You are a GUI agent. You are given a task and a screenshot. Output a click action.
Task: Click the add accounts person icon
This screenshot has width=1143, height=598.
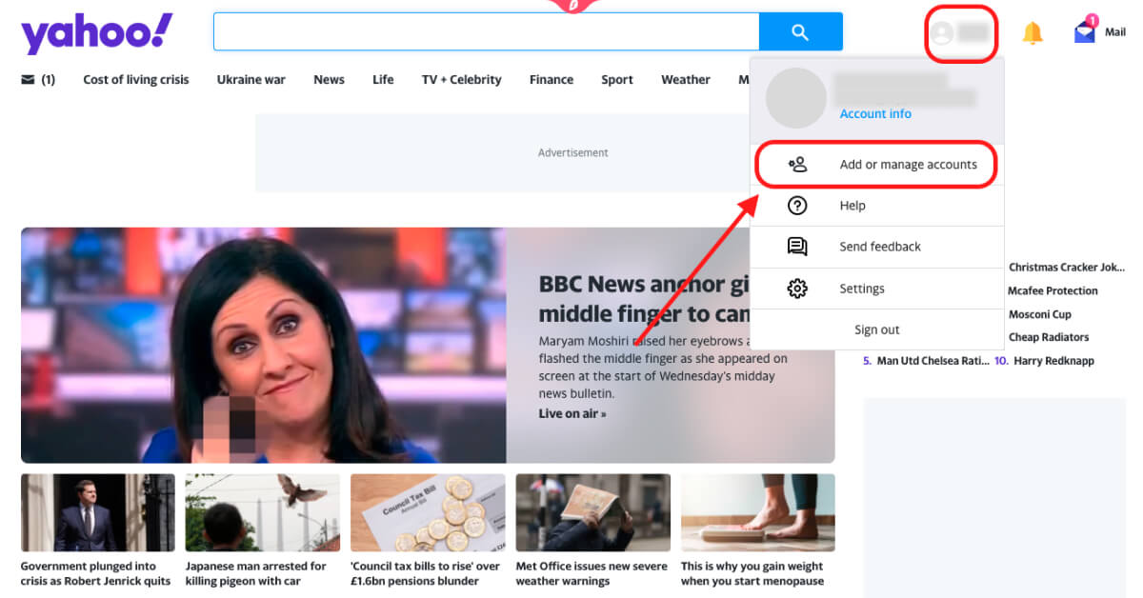pos(797,165)
